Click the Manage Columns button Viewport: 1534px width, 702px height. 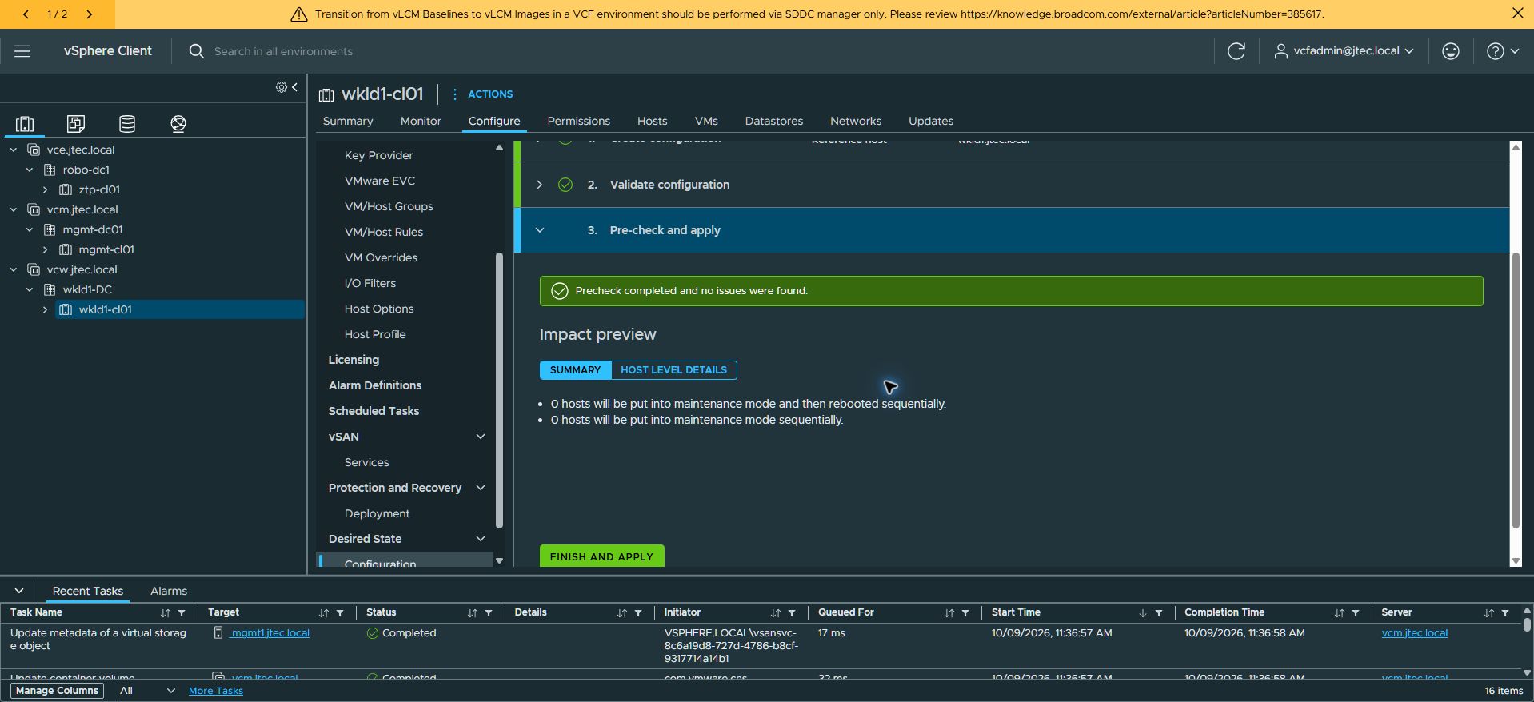click(x=57, y=691)
